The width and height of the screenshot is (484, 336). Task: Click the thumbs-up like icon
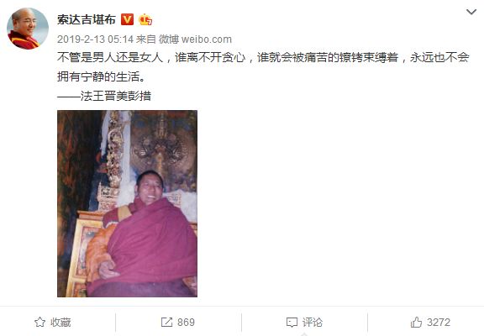pos(416,322)
